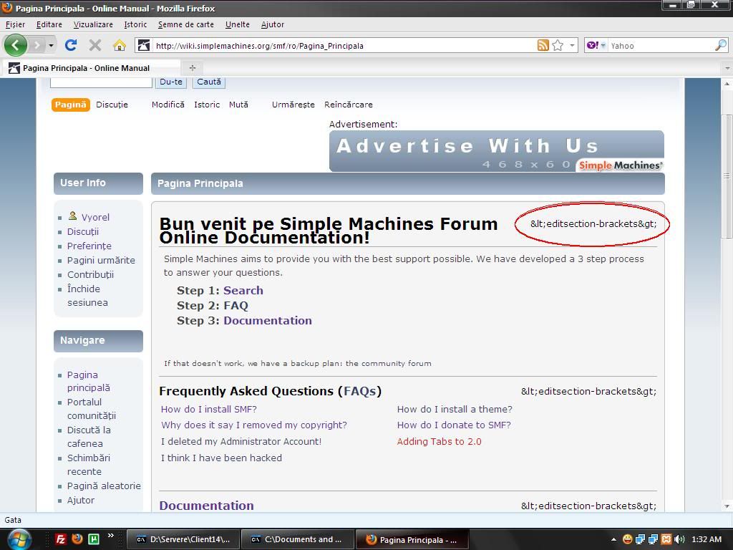
Task: Click the Preferințe sidebar link
Action: (x=89, y=246)
